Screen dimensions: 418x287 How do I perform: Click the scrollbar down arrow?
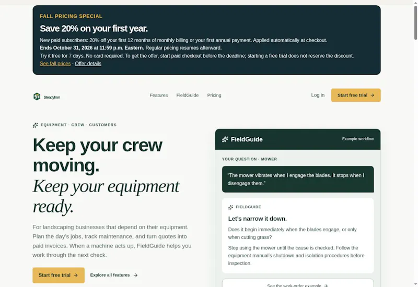click(x=415, y=284)
